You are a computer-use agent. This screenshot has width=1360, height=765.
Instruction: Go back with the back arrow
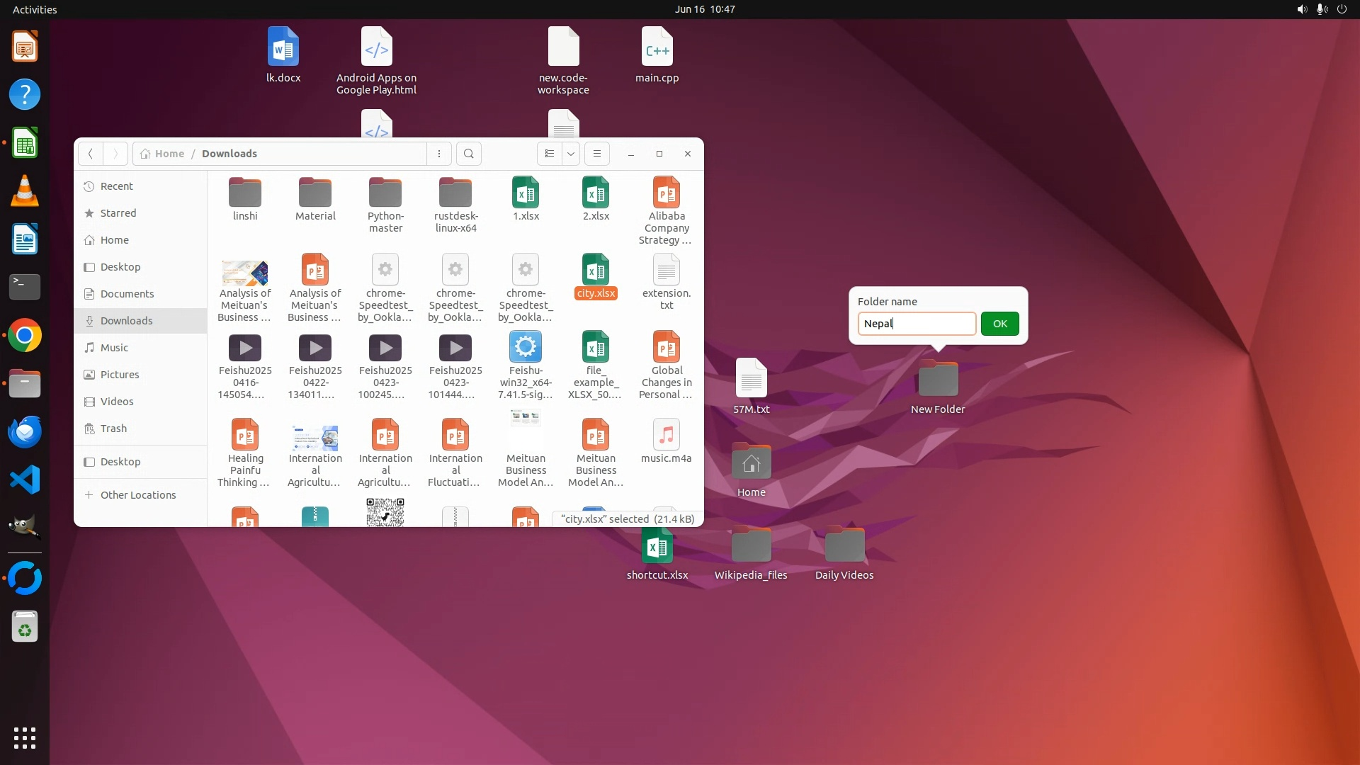coord(91,154)
